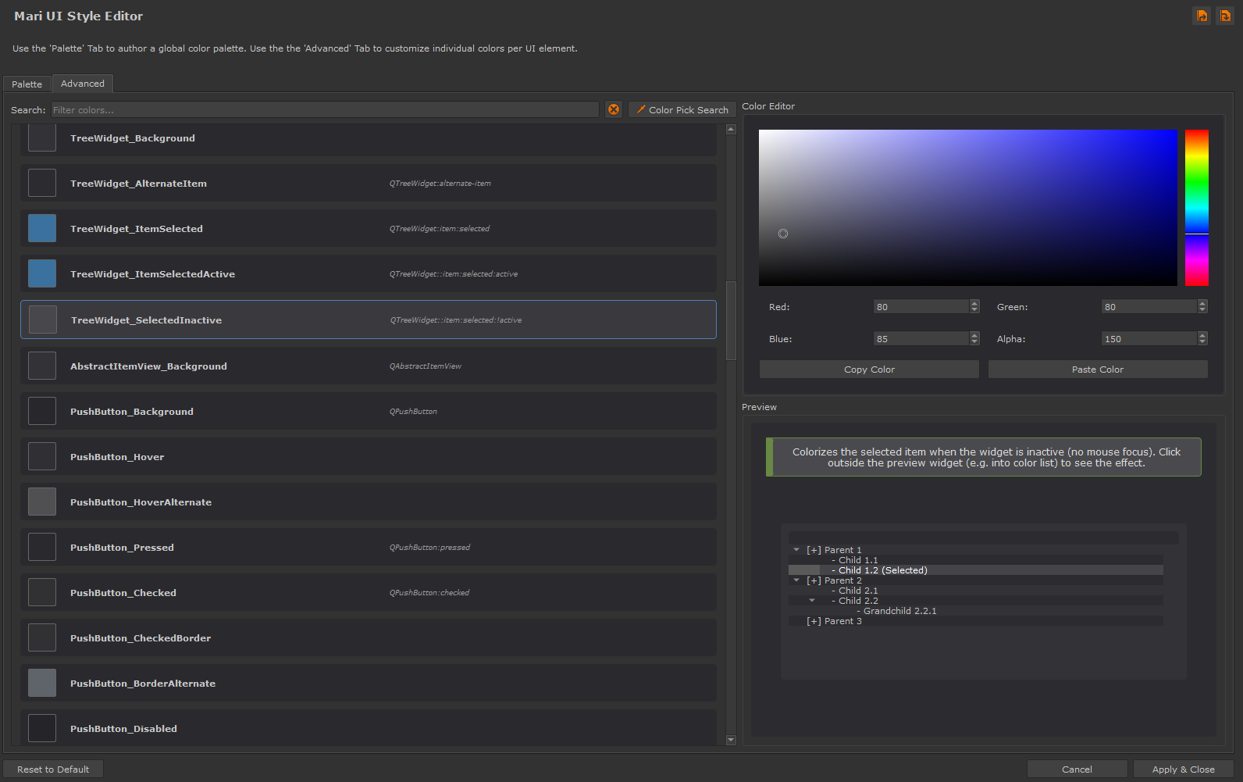Click Apply & Close button

point(1183,770)
